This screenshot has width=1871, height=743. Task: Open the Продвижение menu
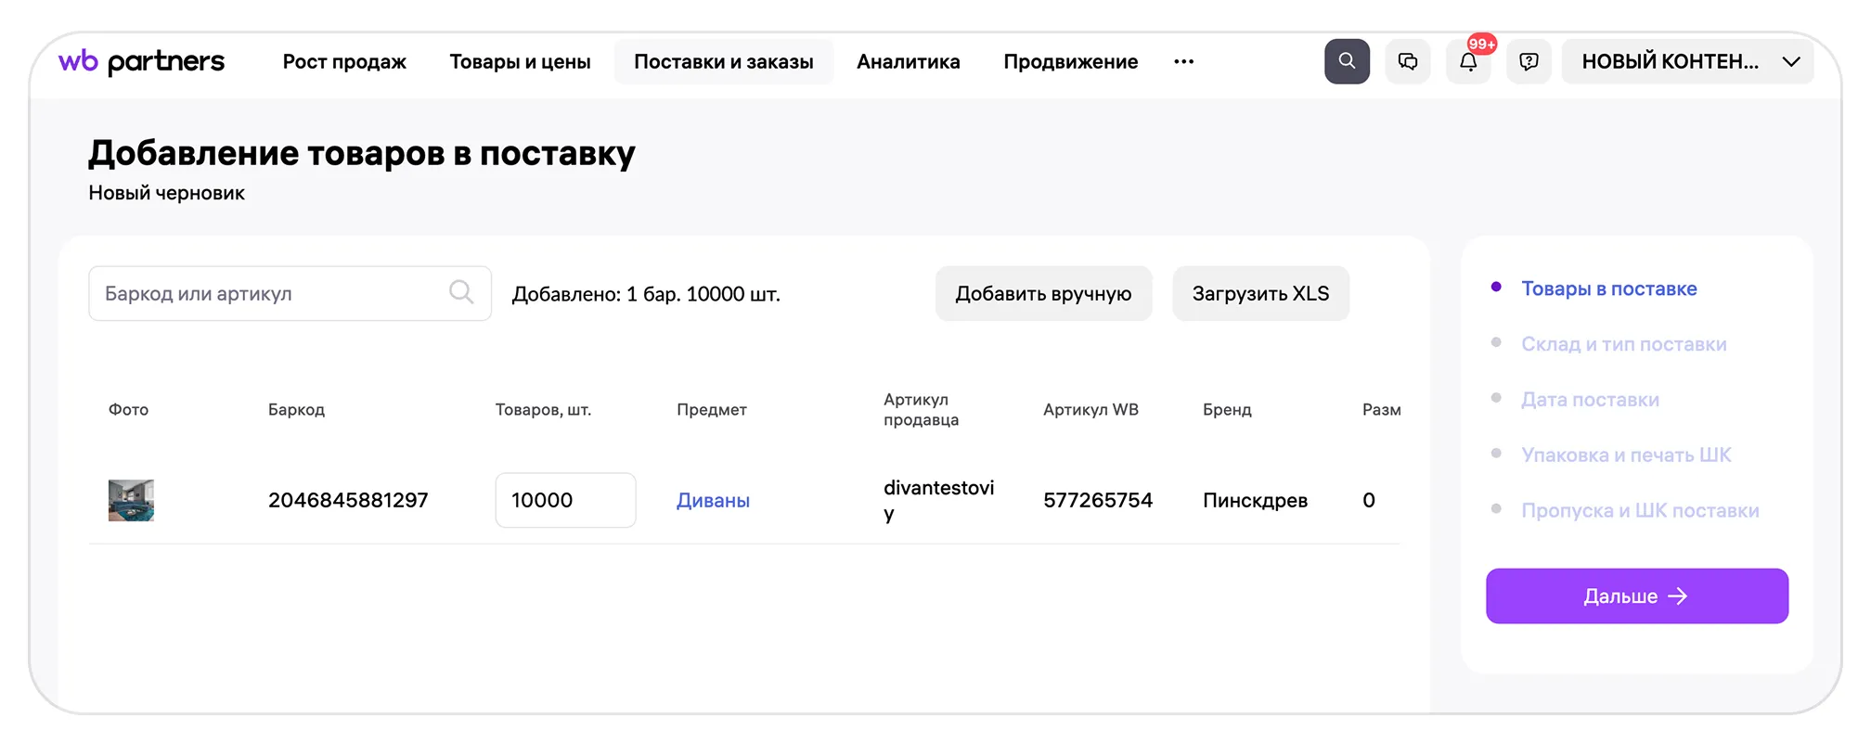coord(1070,62)
